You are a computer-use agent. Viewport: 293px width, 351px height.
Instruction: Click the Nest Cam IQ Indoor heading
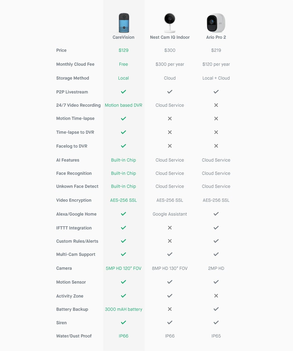(x=170, y=37)
